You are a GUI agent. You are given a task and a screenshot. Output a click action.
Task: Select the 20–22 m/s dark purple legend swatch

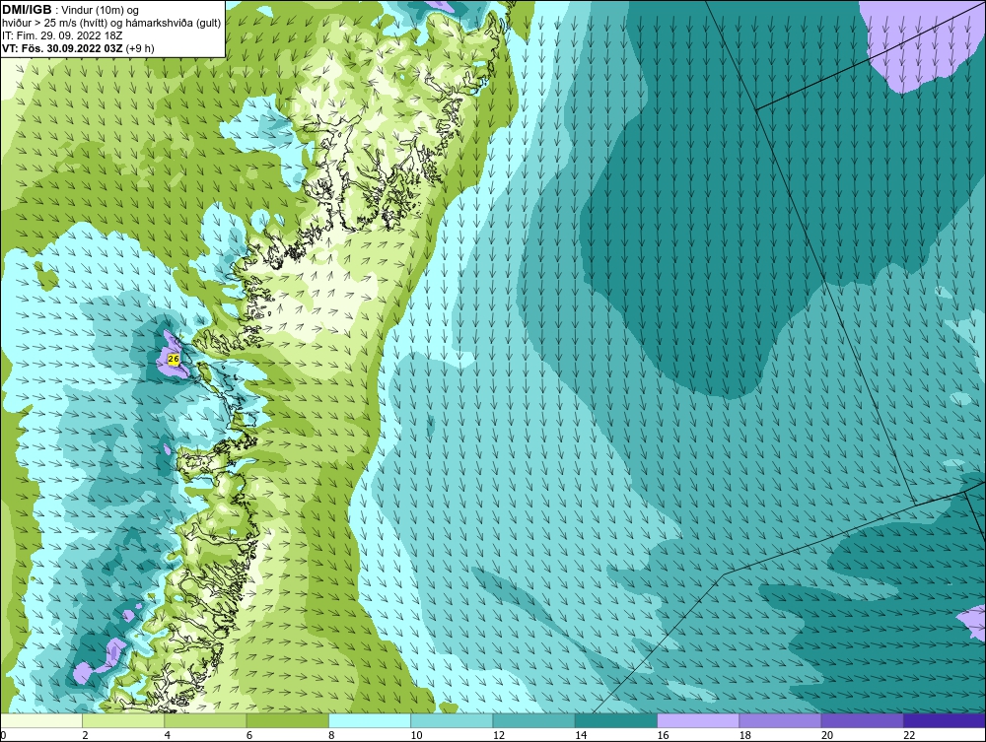863,720
